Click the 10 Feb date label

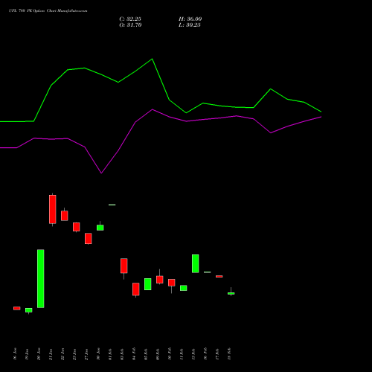pos(170,353)
